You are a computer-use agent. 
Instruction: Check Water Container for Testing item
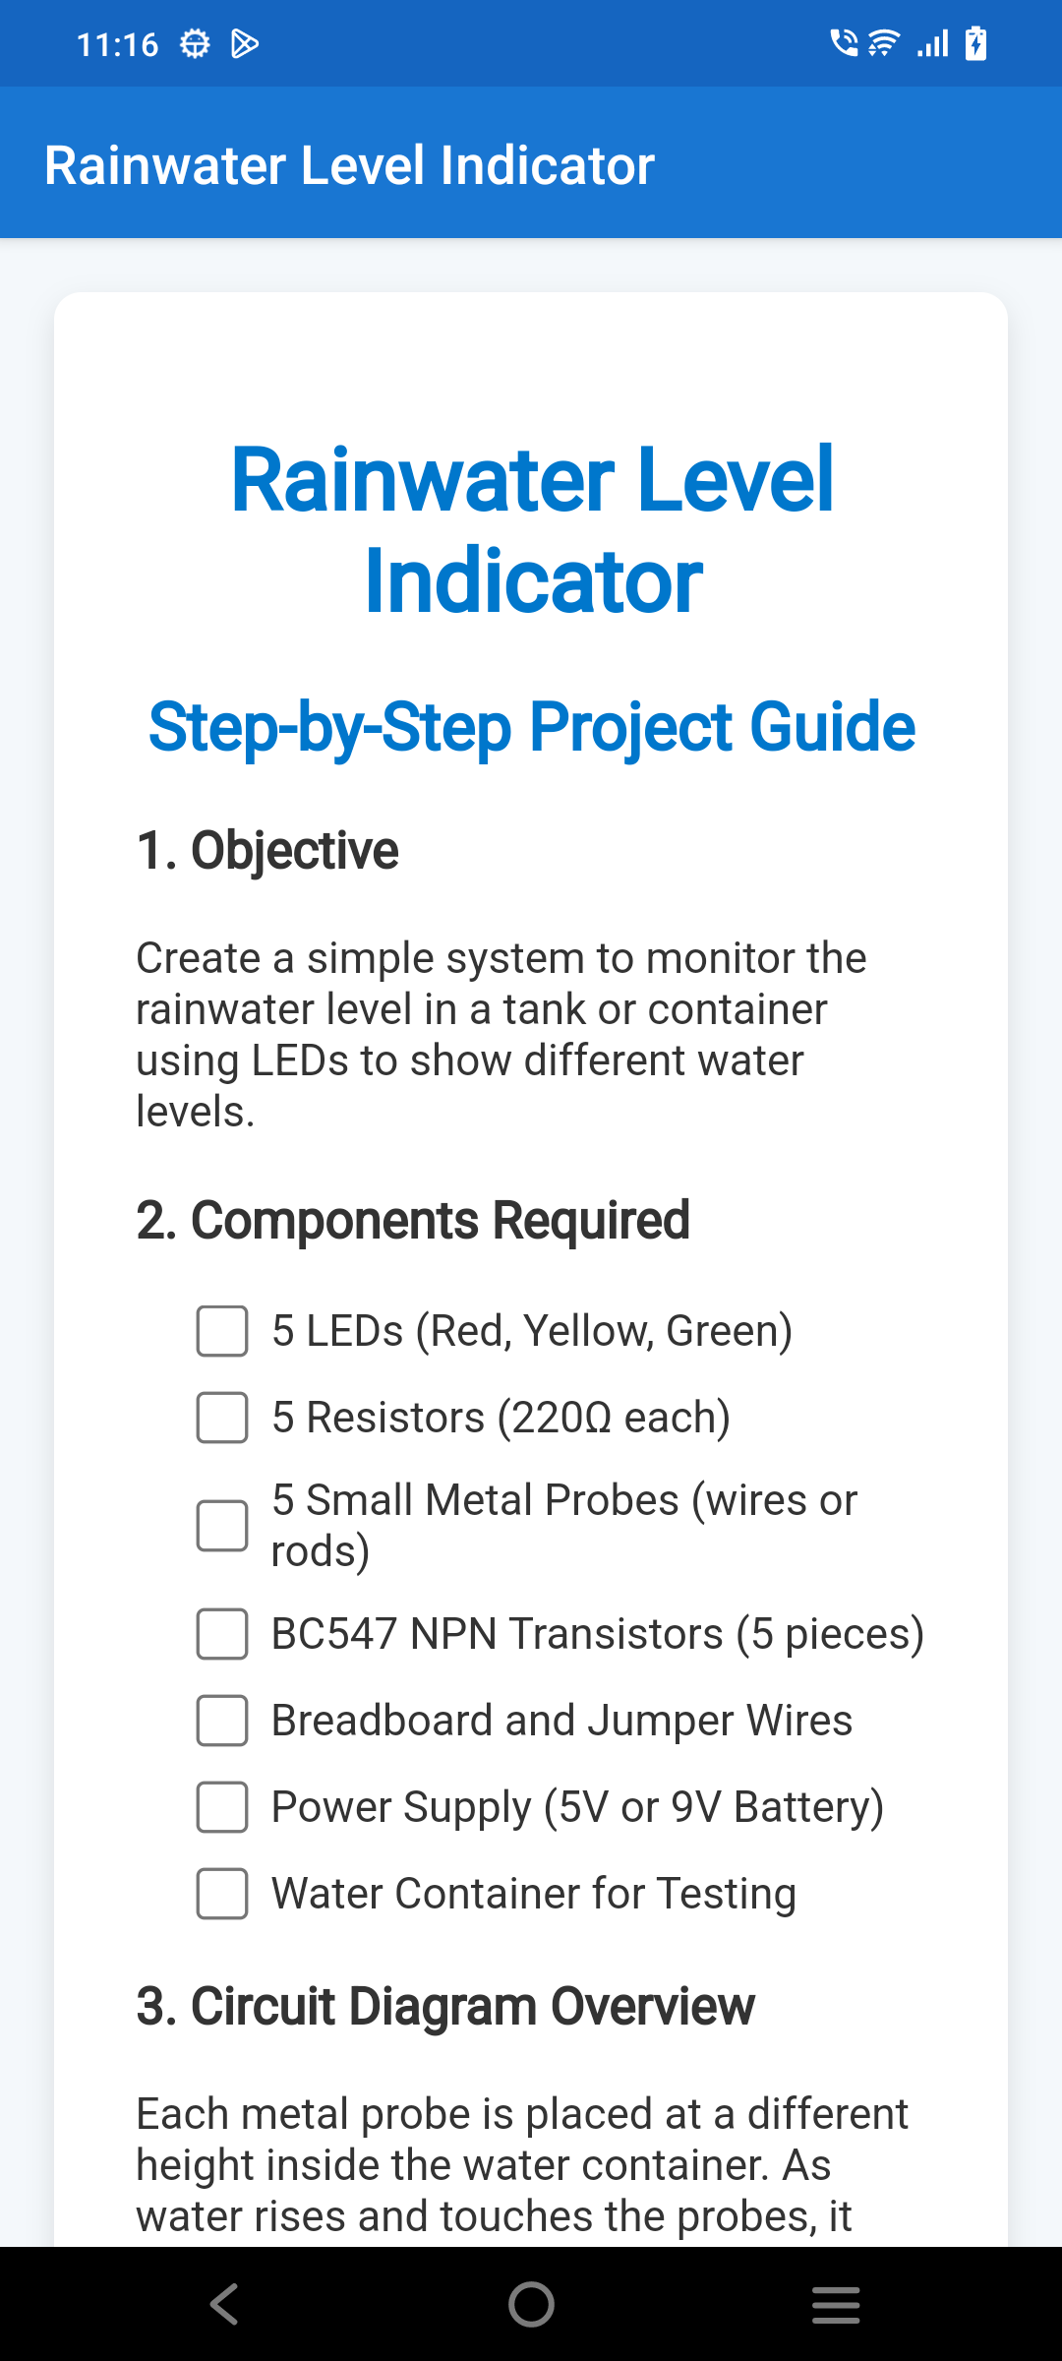click(222, 1894)
